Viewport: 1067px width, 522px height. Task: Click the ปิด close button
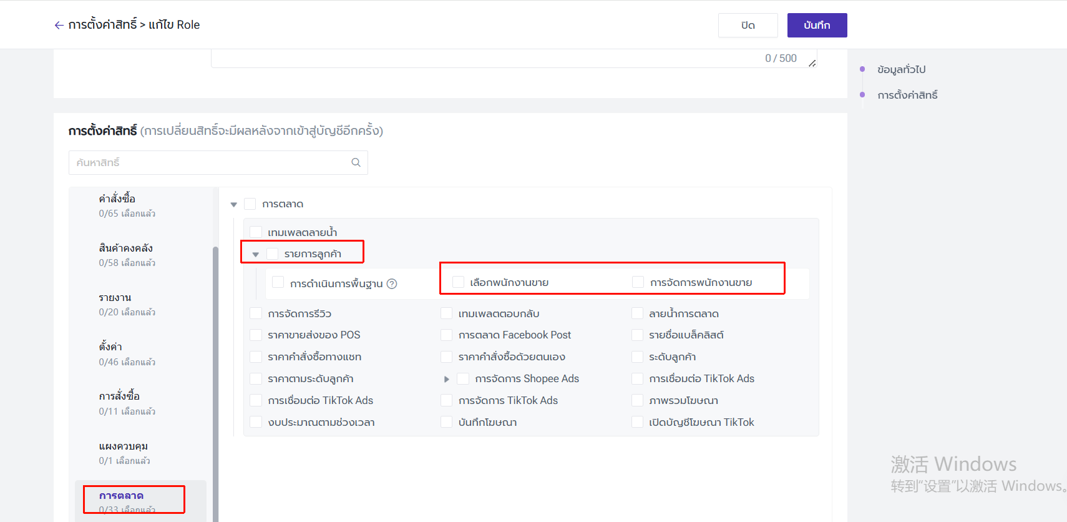point(748,25)
